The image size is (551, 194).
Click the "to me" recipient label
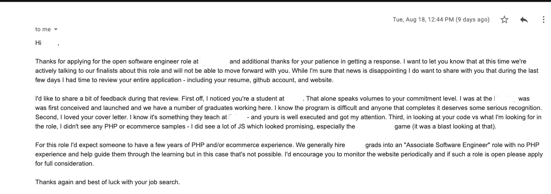(43, 29)
